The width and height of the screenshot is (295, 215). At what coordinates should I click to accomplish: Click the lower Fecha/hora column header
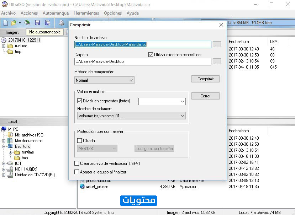(239, 131)
